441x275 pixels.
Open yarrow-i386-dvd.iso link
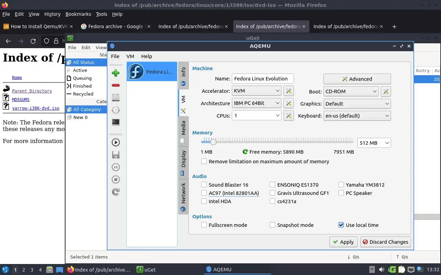[x=35, y=108]
